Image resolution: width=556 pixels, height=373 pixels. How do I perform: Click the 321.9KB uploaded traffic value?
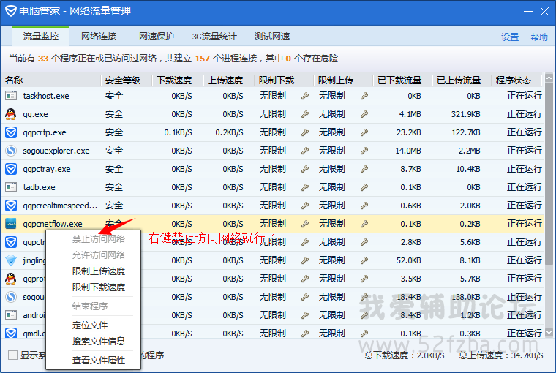coord(465,114)
